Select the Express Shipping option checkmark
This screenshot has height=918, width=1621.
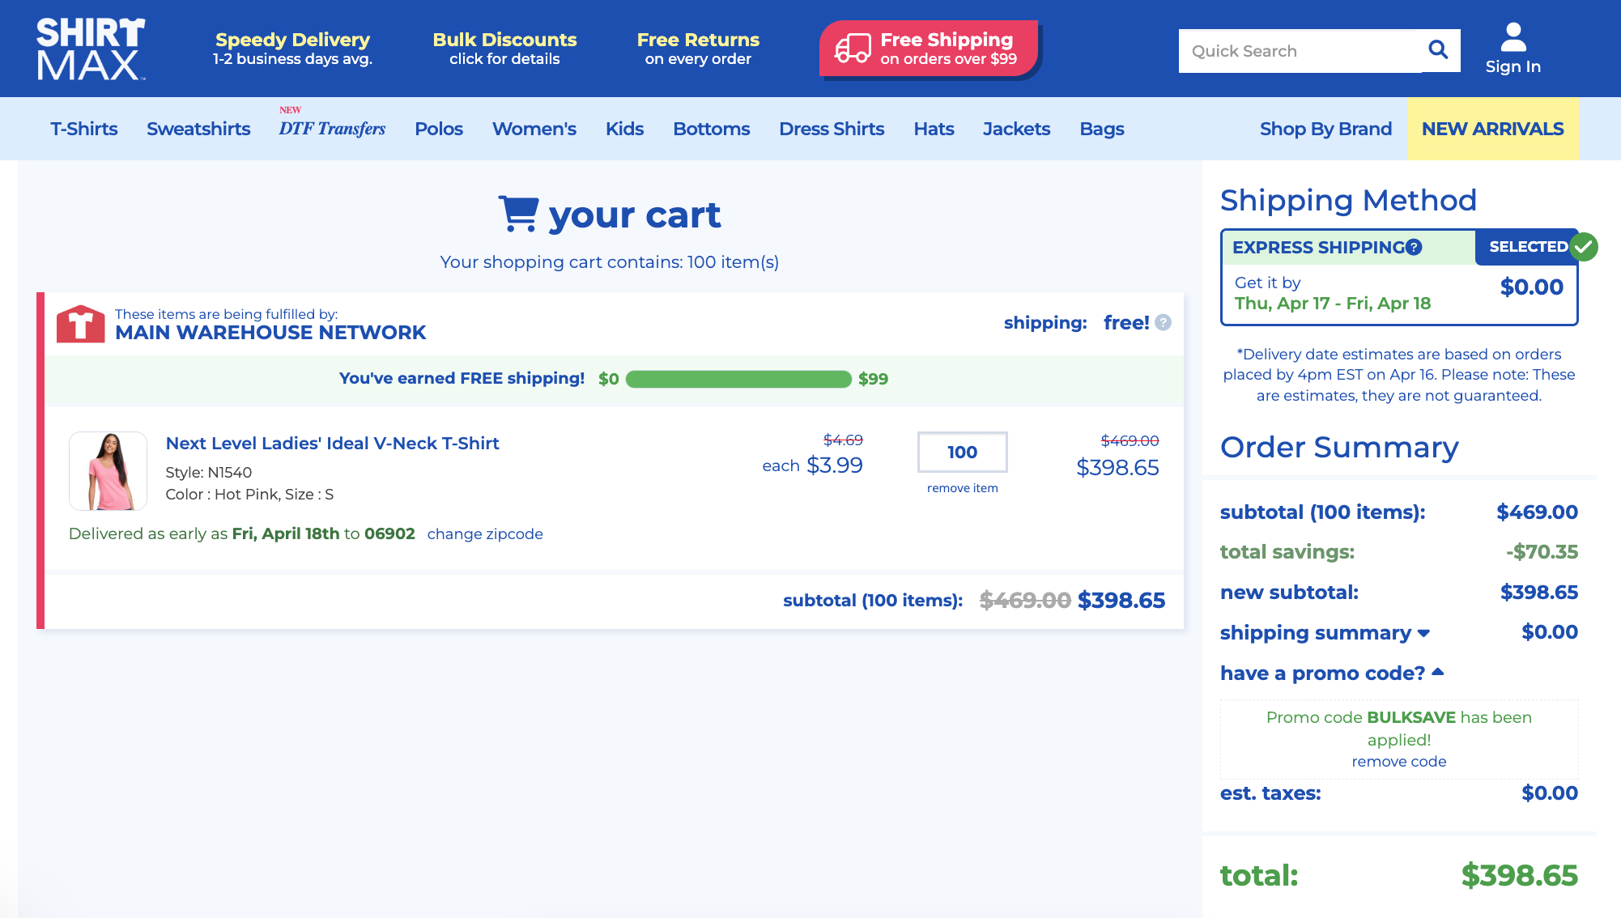point(1584,247)
